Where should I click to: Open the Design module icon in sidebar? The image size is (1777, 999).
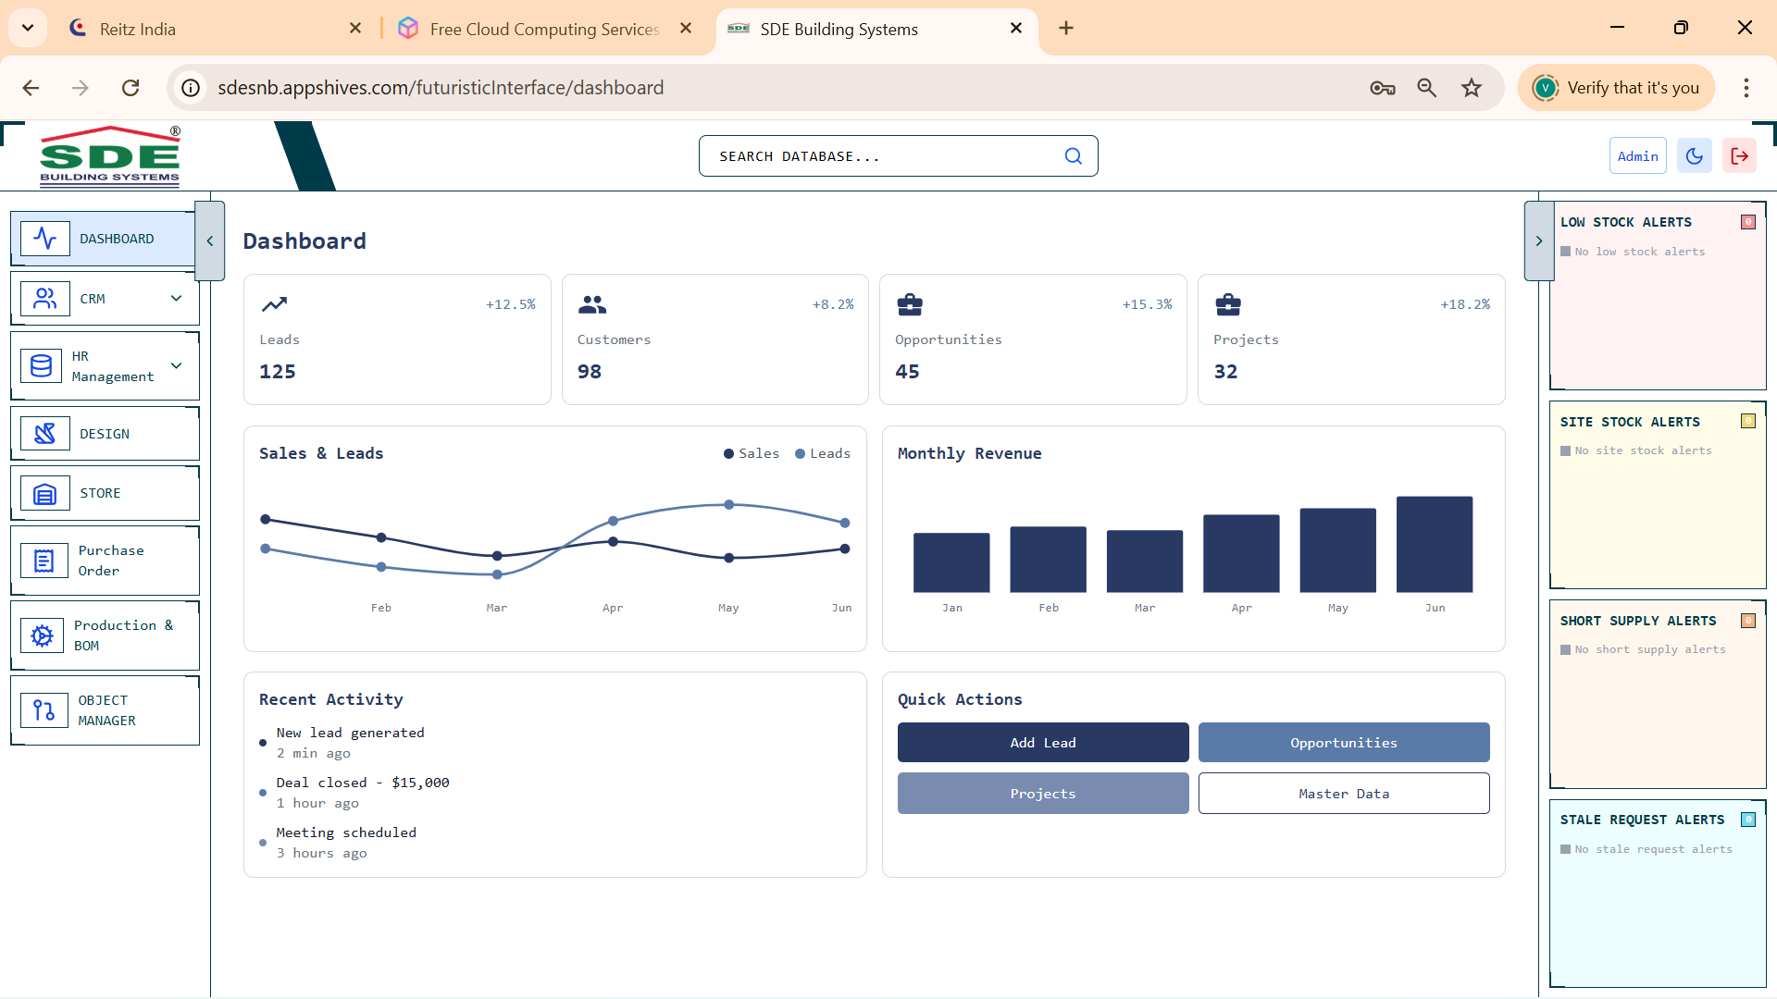pos(44,434)
